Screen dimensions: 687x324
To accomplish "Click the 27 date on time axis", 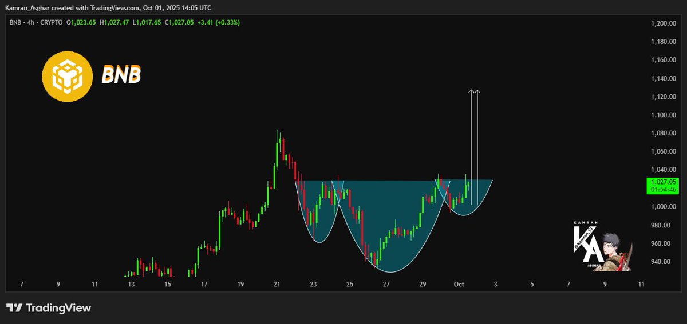I will (386, 284).
